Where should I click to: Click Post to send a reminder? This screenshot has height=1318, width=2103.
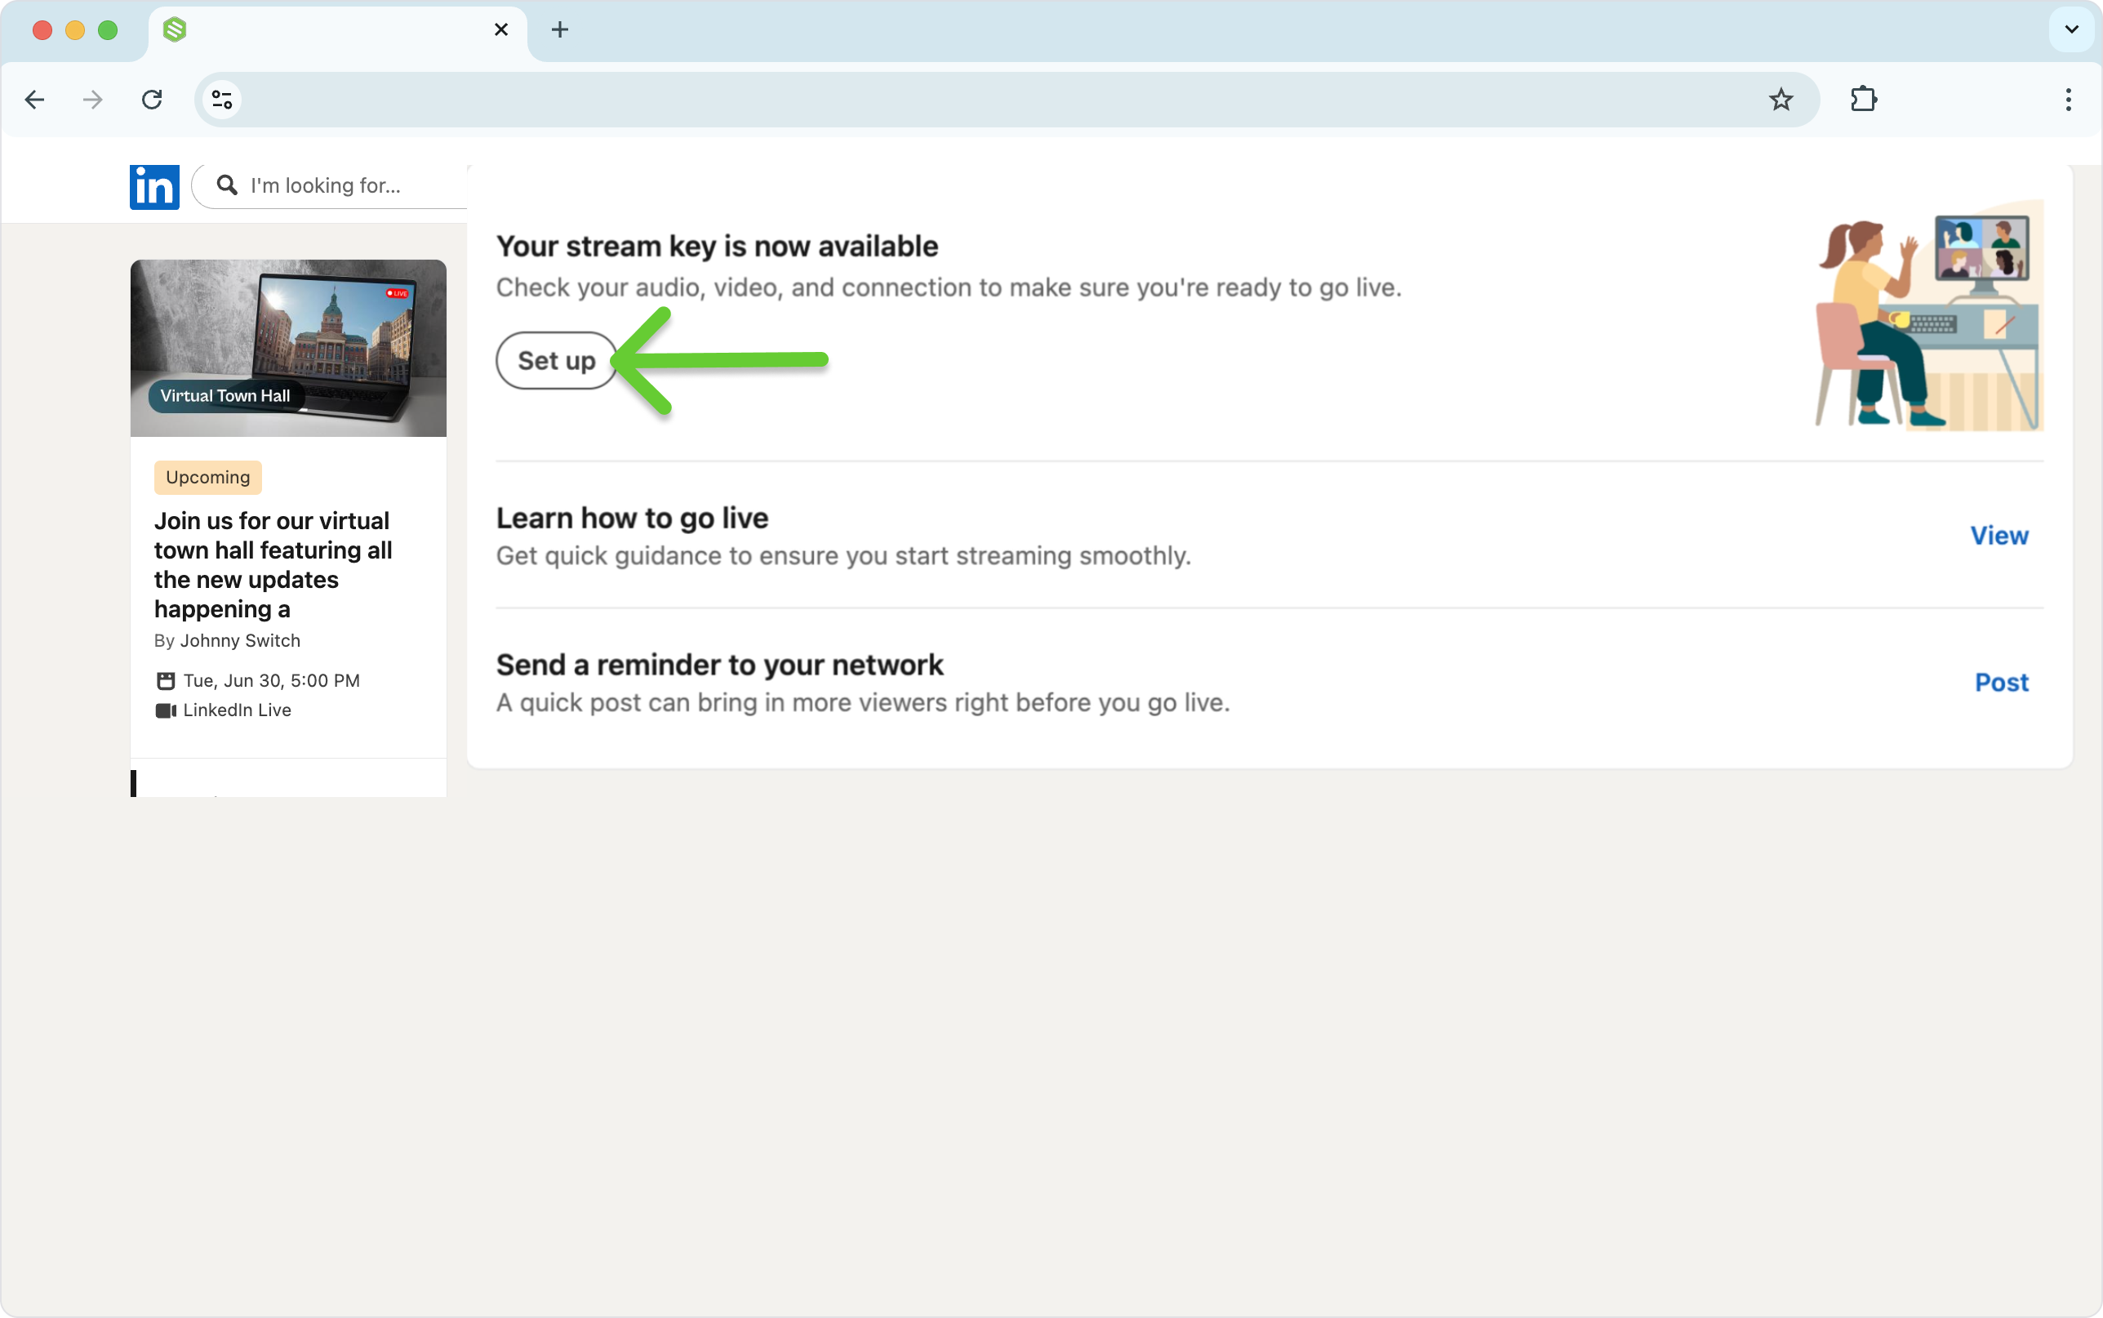(x=2001, y=682)
